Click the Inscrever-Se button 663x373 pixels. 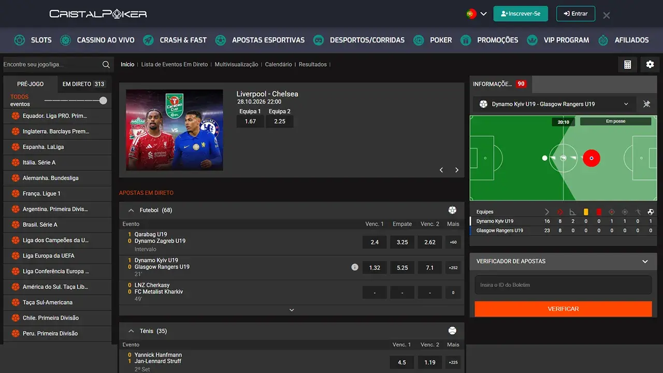521,13
